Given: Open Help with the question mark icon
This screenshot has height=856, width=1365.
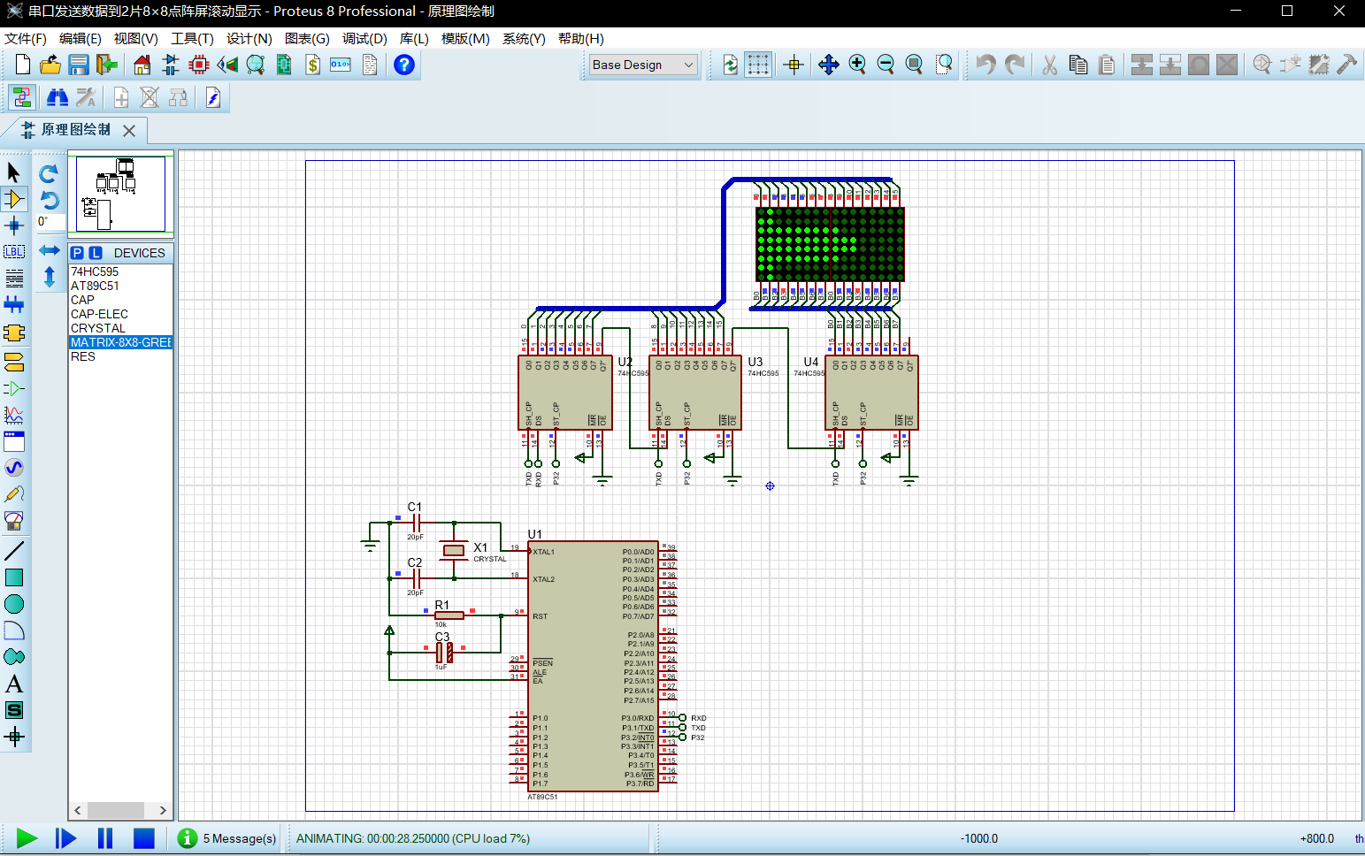Looking at the screenshot, I should [x=404, y=65].
